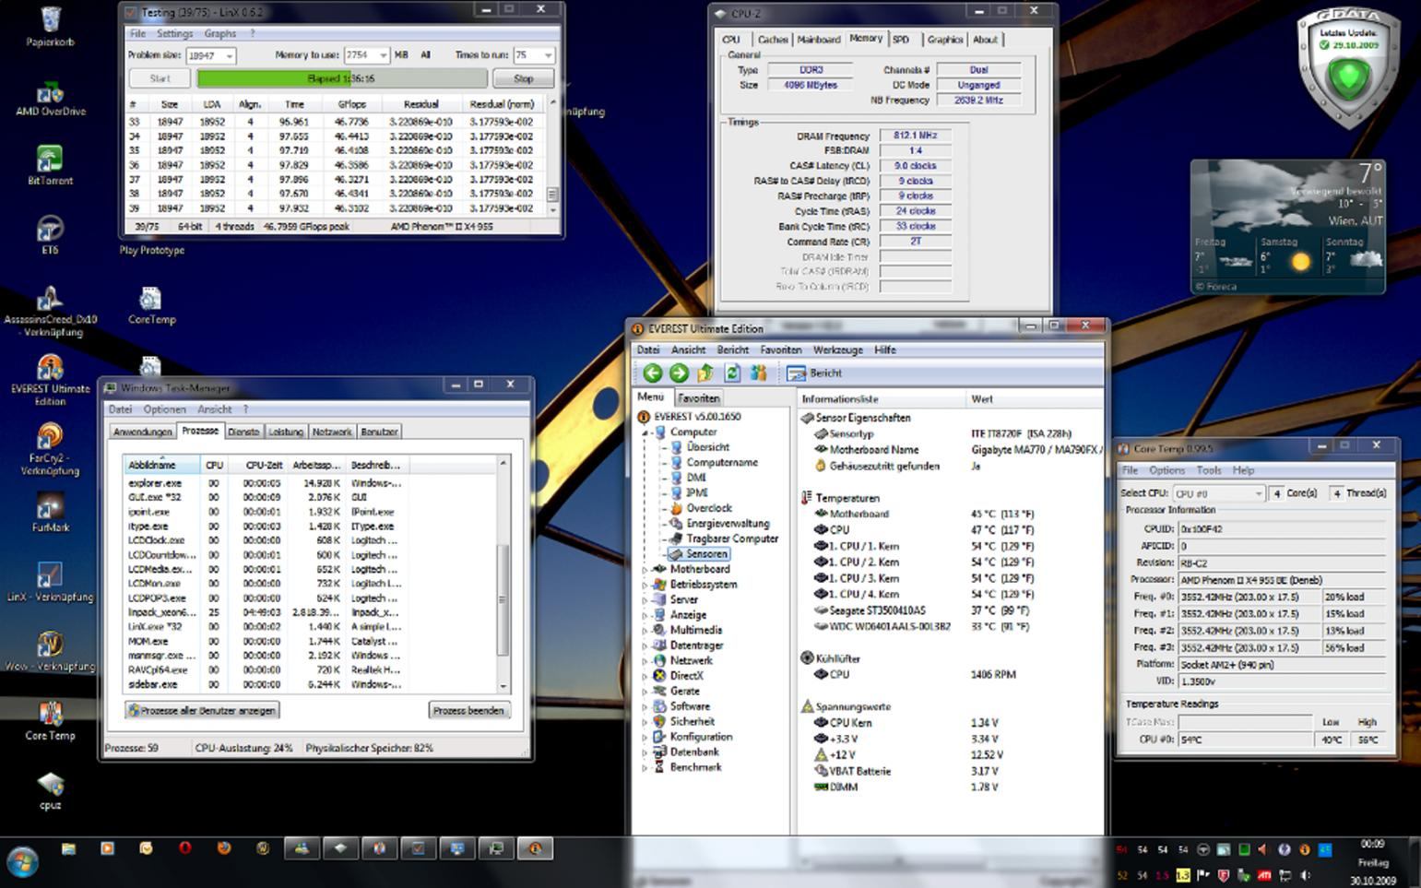Open the WoW shortcut on desktop

click(x=51, y=652)
